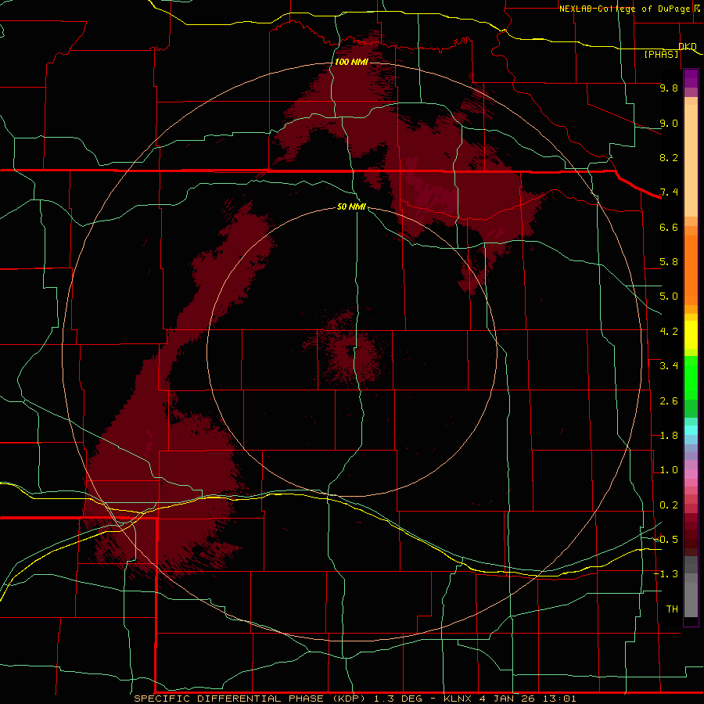Viewport: 704px width, 704px height.
Task: Click the 8.2 scale value
Action: point(669,157)
